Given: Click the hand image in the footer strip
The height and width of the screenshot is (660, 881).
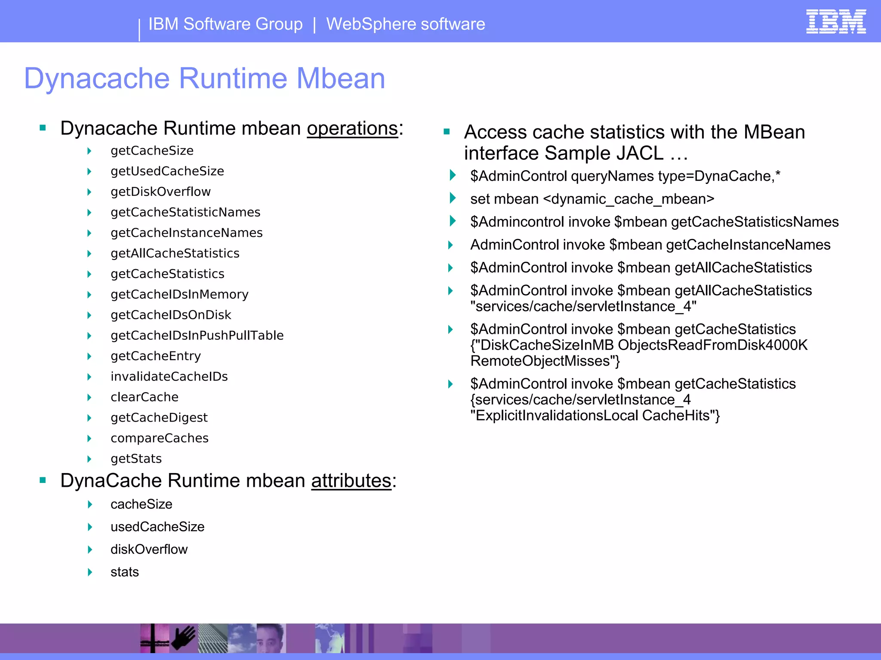Looking at the screenshot, I should [x=184, y=639].
